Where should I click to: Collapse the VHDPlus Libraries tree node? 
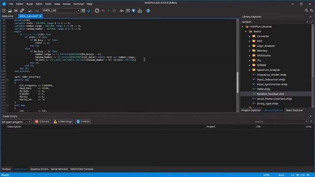click(x=243, y=27)
